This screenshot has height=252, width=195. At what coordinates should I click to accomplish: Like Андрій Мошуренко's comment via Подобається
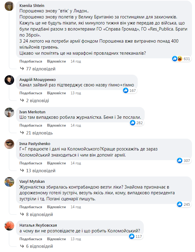click(31, 93)
